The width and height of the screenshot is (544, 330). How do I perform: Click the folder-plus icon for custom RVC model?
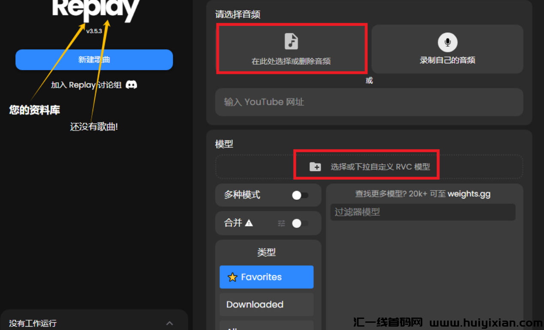(315, 167)
